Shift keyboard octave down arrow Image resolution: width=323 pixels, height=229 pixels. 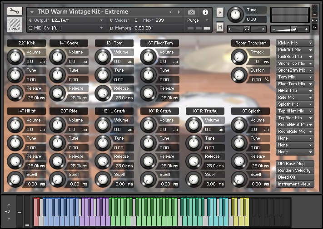[9, 219]
